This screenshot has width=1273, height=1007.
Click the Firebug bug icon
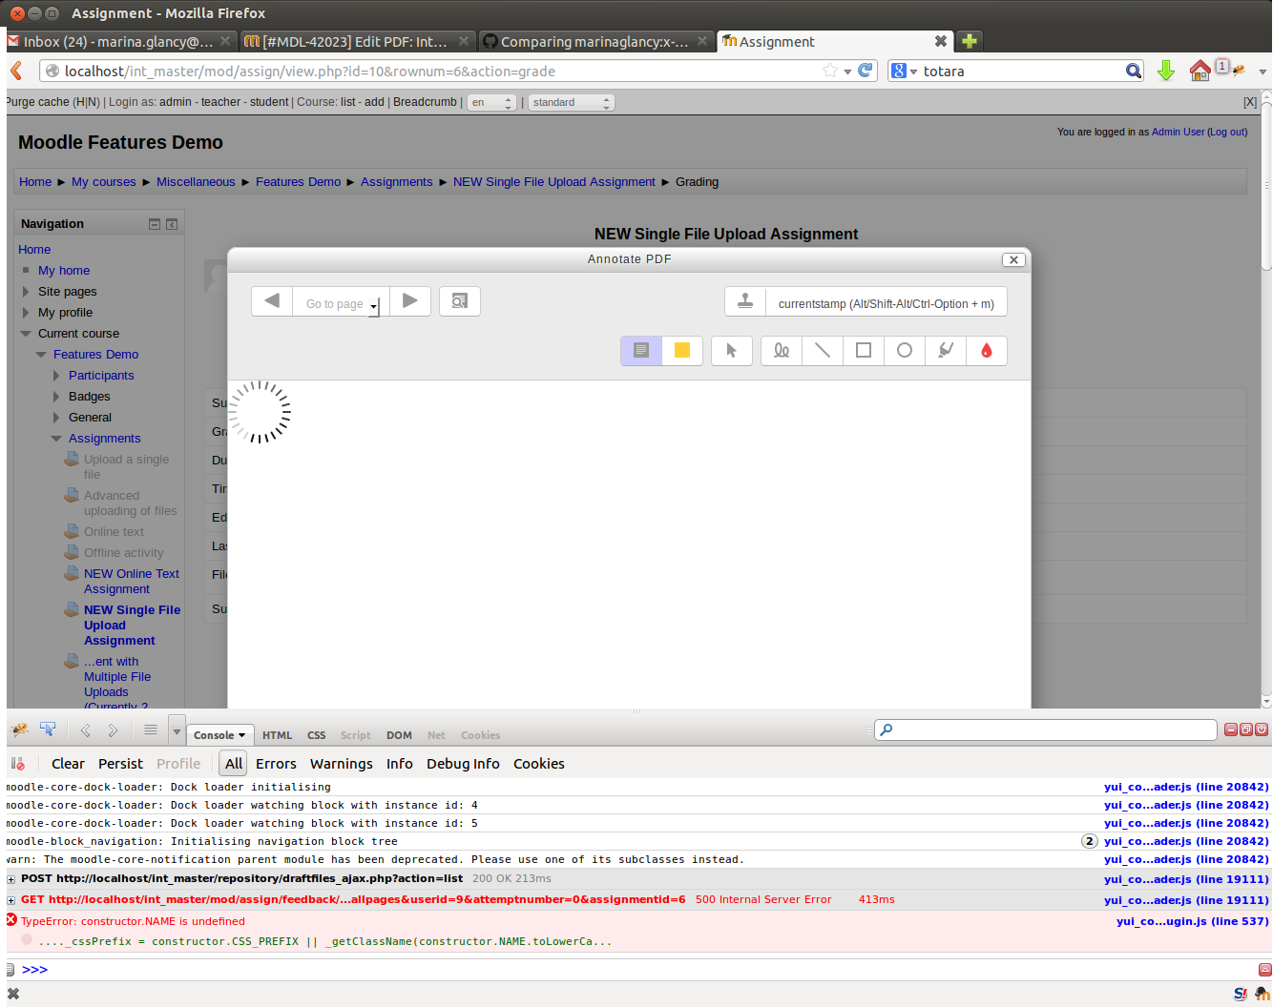[19, 730]
